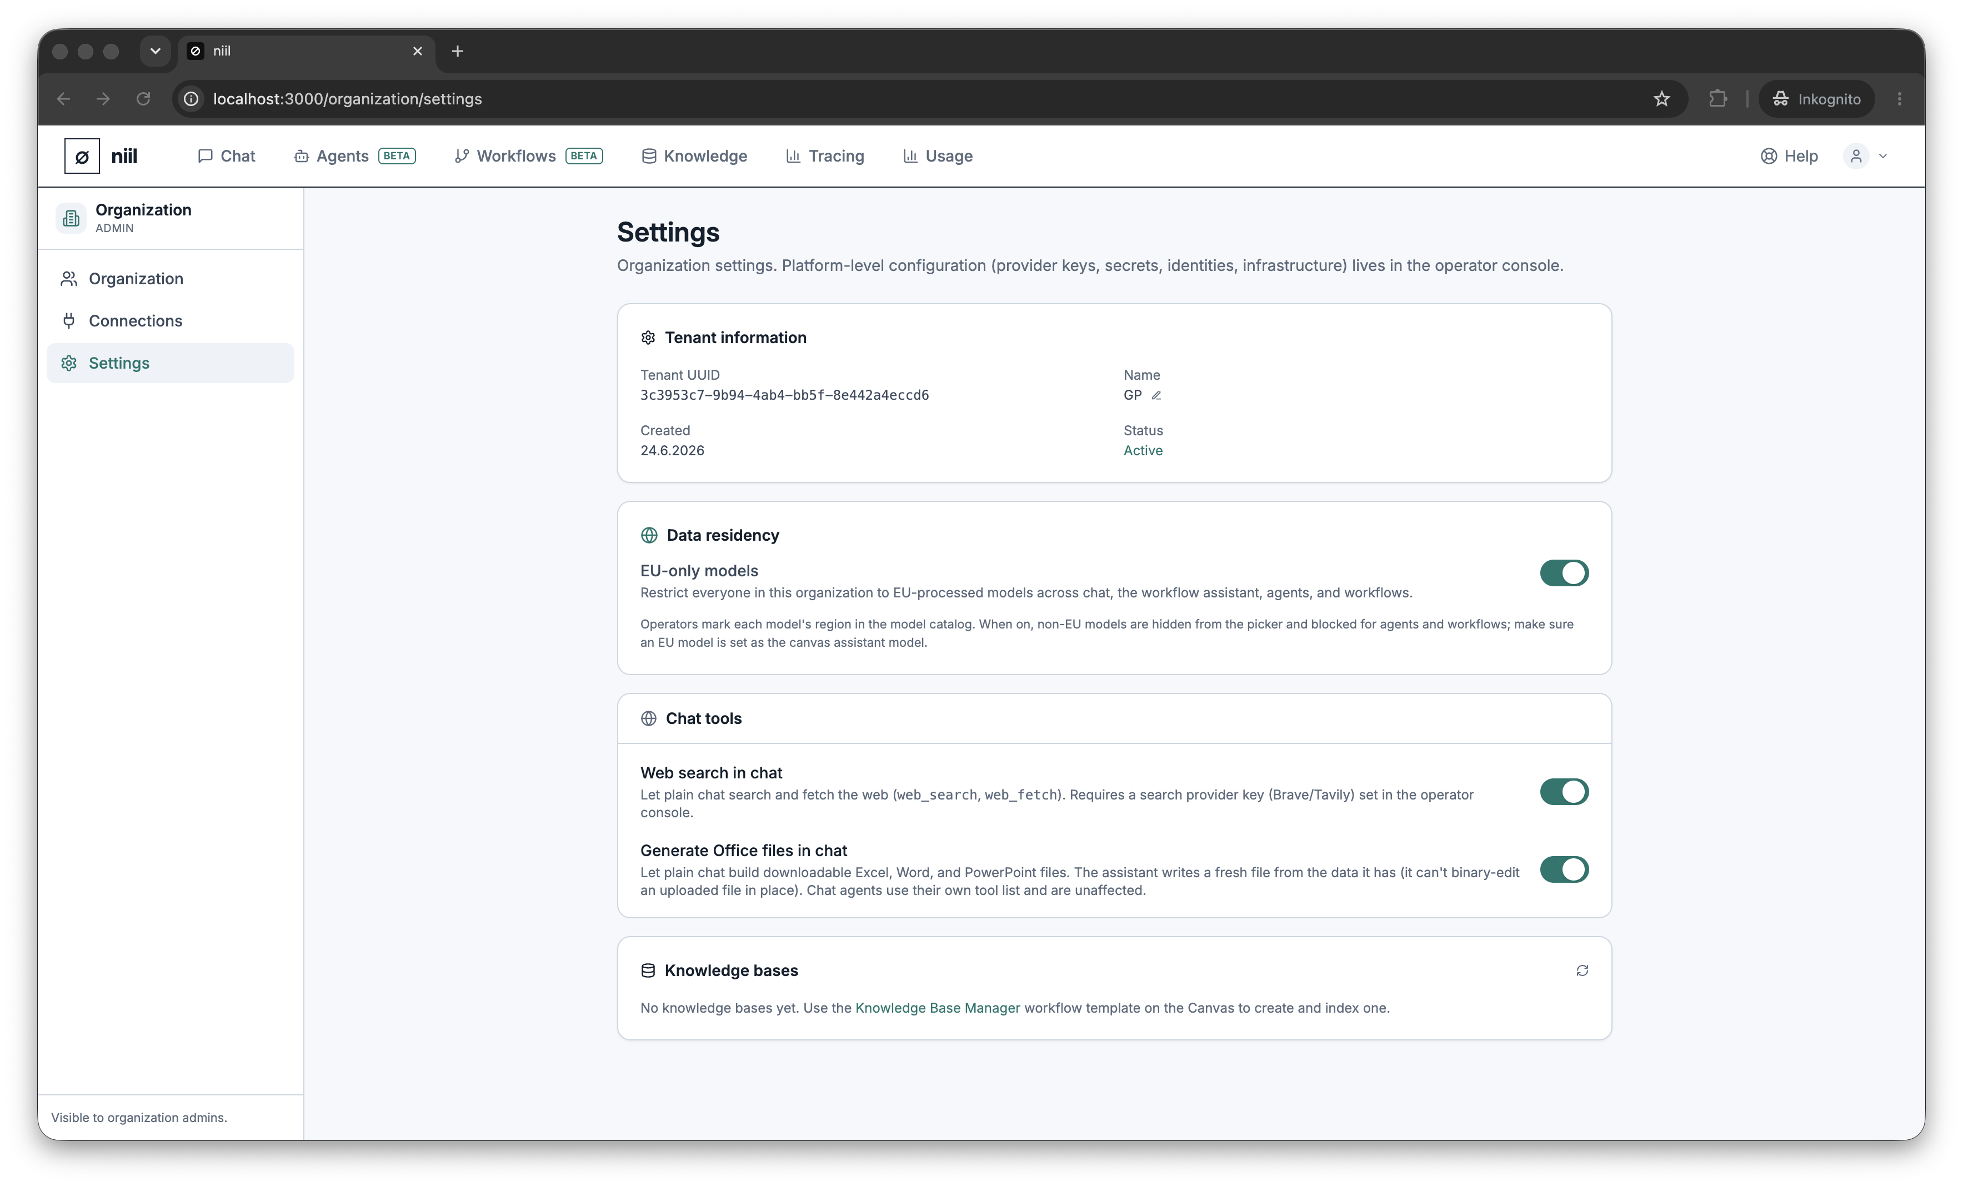Close the niil browser tab
1963x1187 pixels.
[x=418, y=51]
